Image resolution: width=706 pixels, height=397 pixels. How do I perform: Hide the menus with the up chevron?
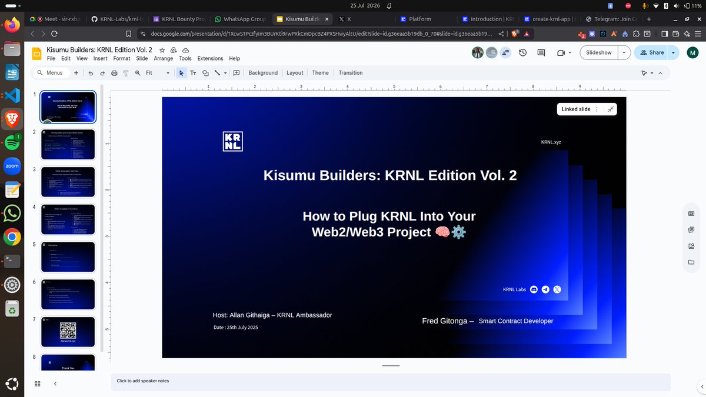pos(660,73)
